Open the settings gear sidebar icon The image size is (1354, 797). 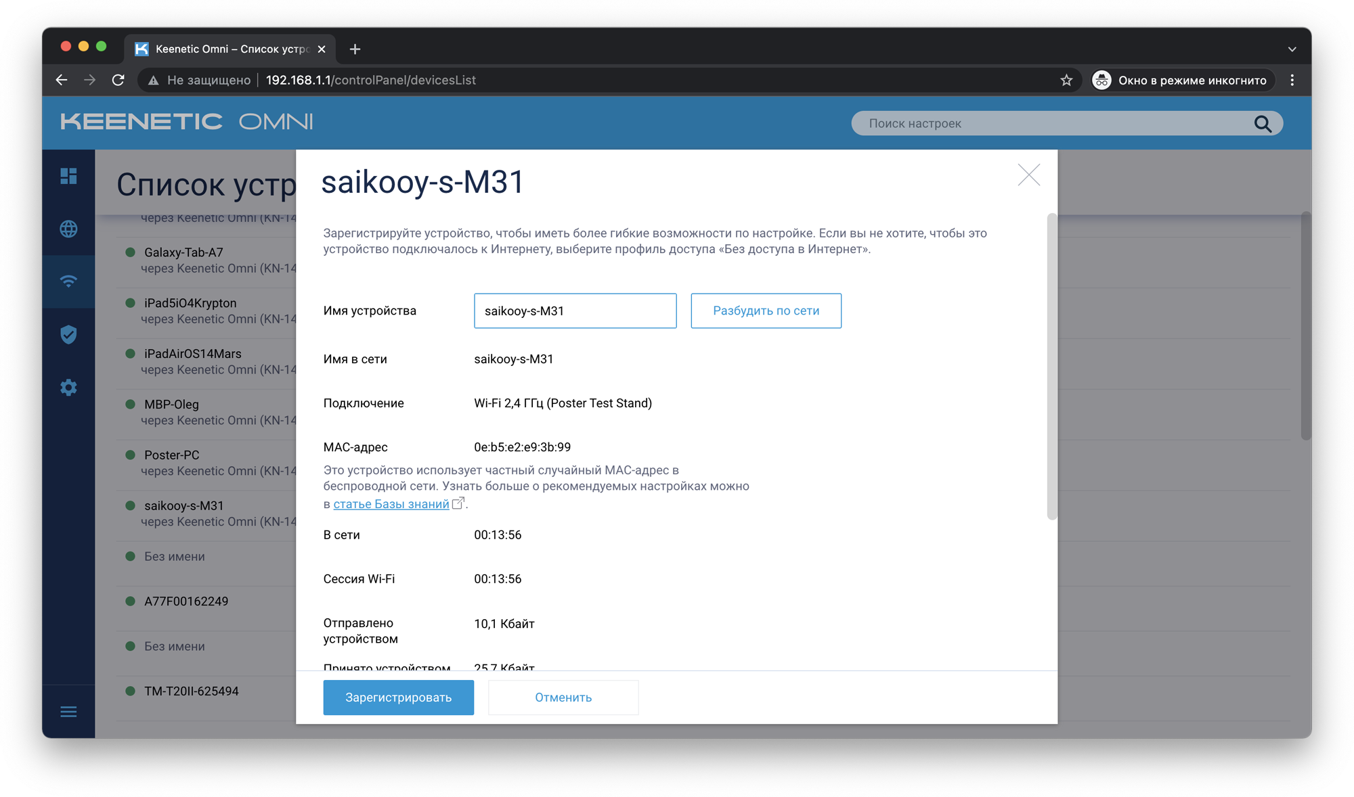pos(68,387)
